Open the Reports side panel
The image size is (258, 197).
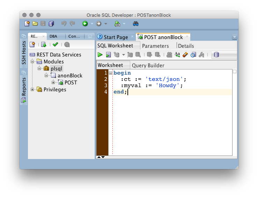(24, 90)
